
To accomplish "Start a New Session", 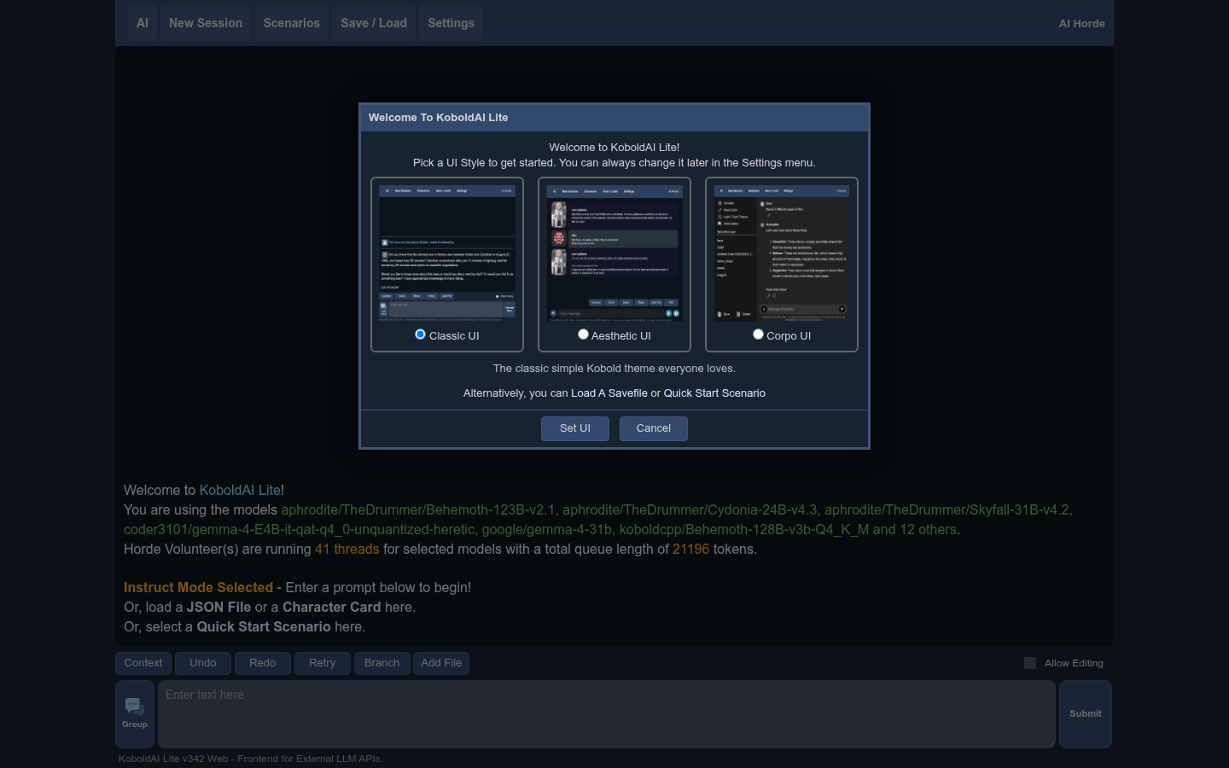I will pos(206,23).
